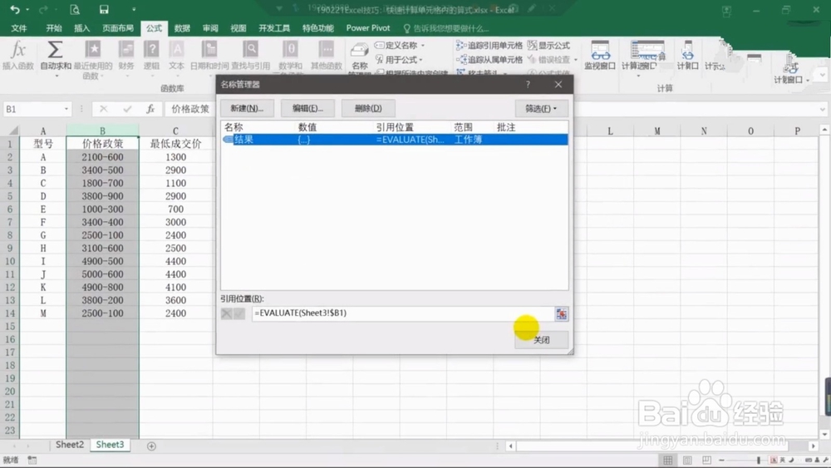The image size is (831, 468).
Task: Open Recently Used functions star icon
Action: click(93, 49)
